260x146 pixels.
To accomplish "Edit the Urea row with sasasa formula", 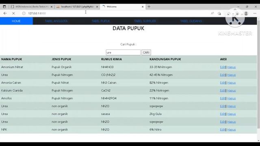I will (x=223, y=114).
